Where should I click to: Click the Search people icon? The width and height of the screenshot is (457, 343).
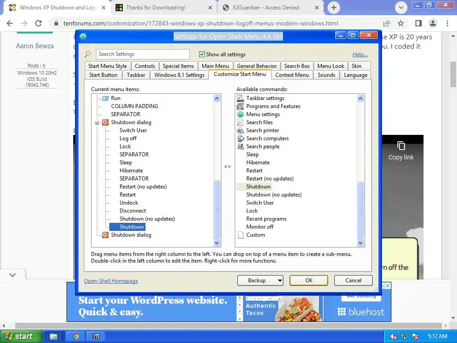241,146
